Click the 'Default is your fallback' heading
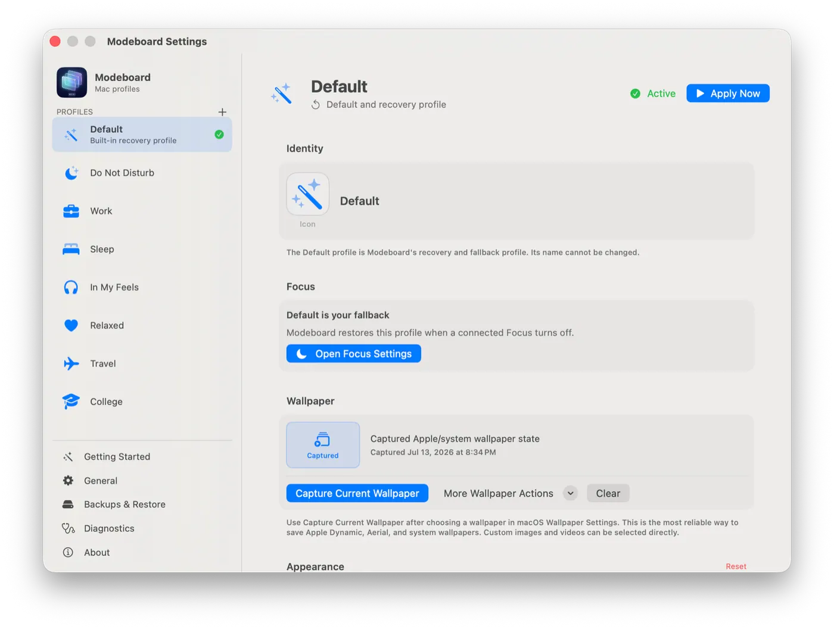Image resolution: width=834 pixels, height=629 pixels. tap(338, 315)
